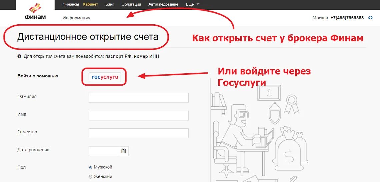The height and width of the screenshot is (182, 380).
Task: Switch to the Информация tab
Action: pos(76,18)
